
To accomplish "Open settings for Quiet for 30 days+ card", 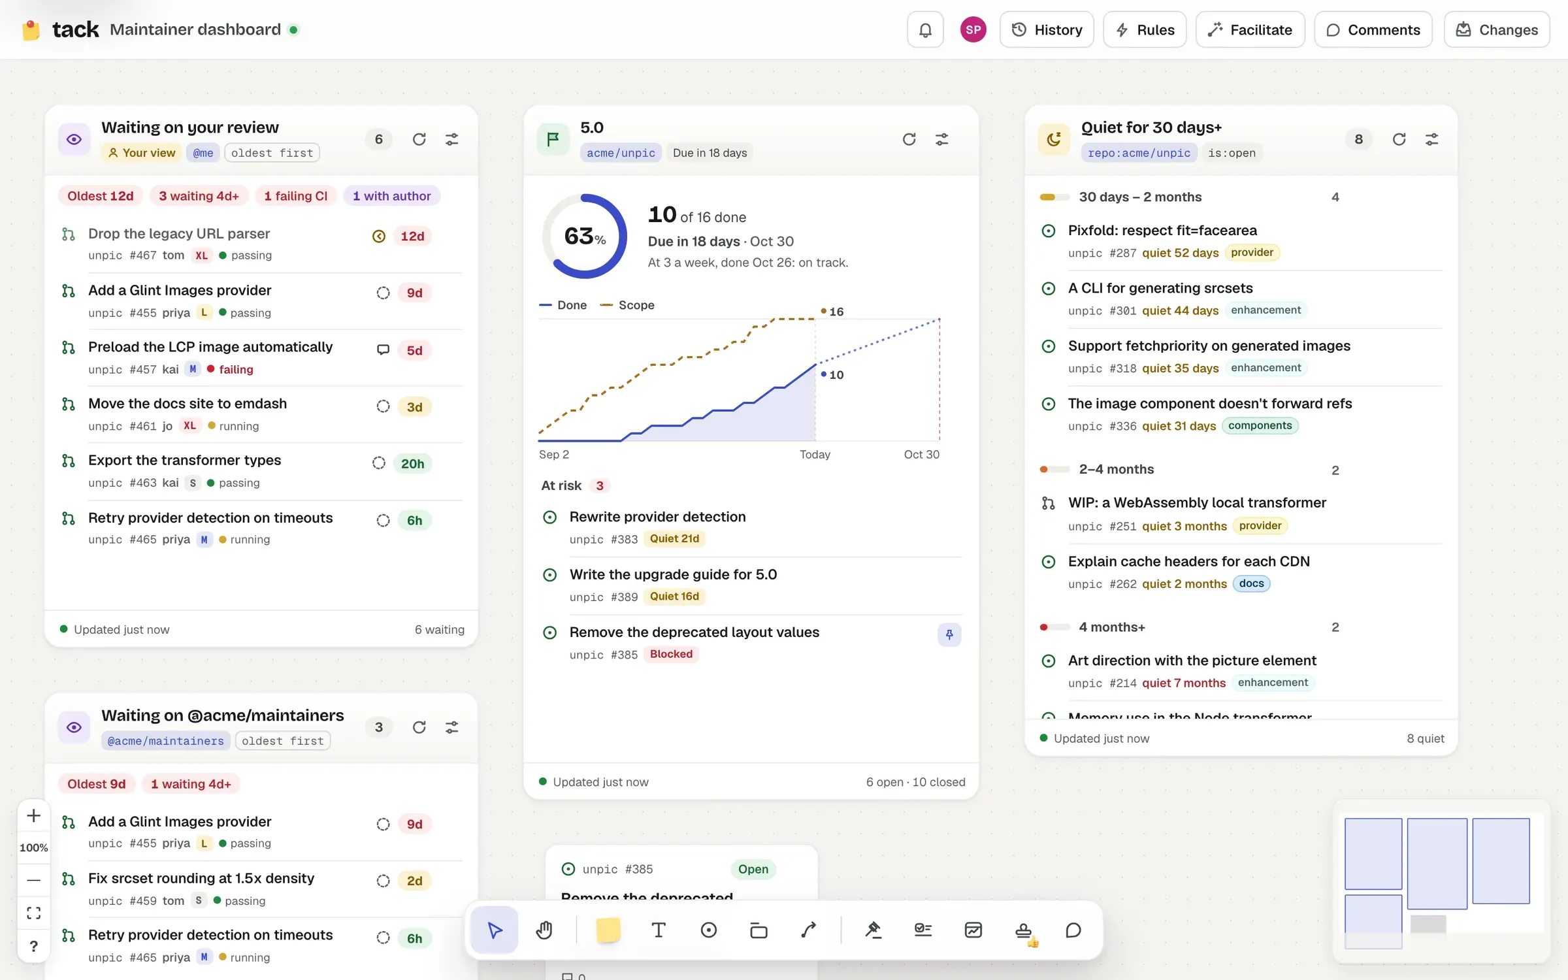I will [1432, 139].
